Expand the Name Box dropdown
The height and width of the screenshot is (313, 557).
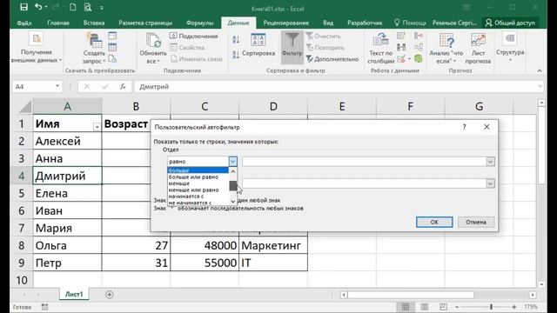click(57, 86)
